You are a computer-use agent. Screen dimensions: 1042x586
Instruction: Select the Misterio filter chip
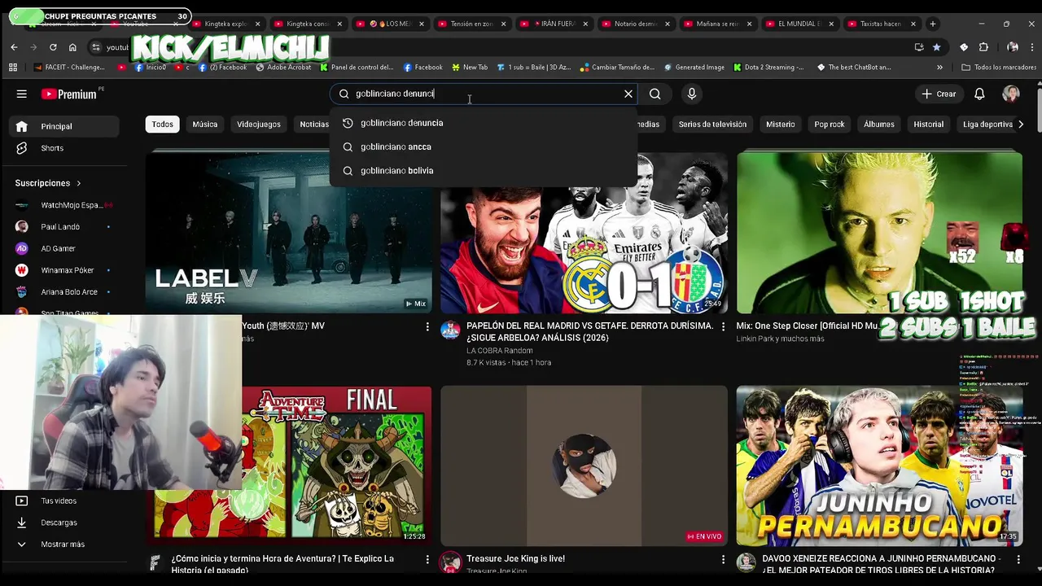pyautogui.click(x=780, y=125)
